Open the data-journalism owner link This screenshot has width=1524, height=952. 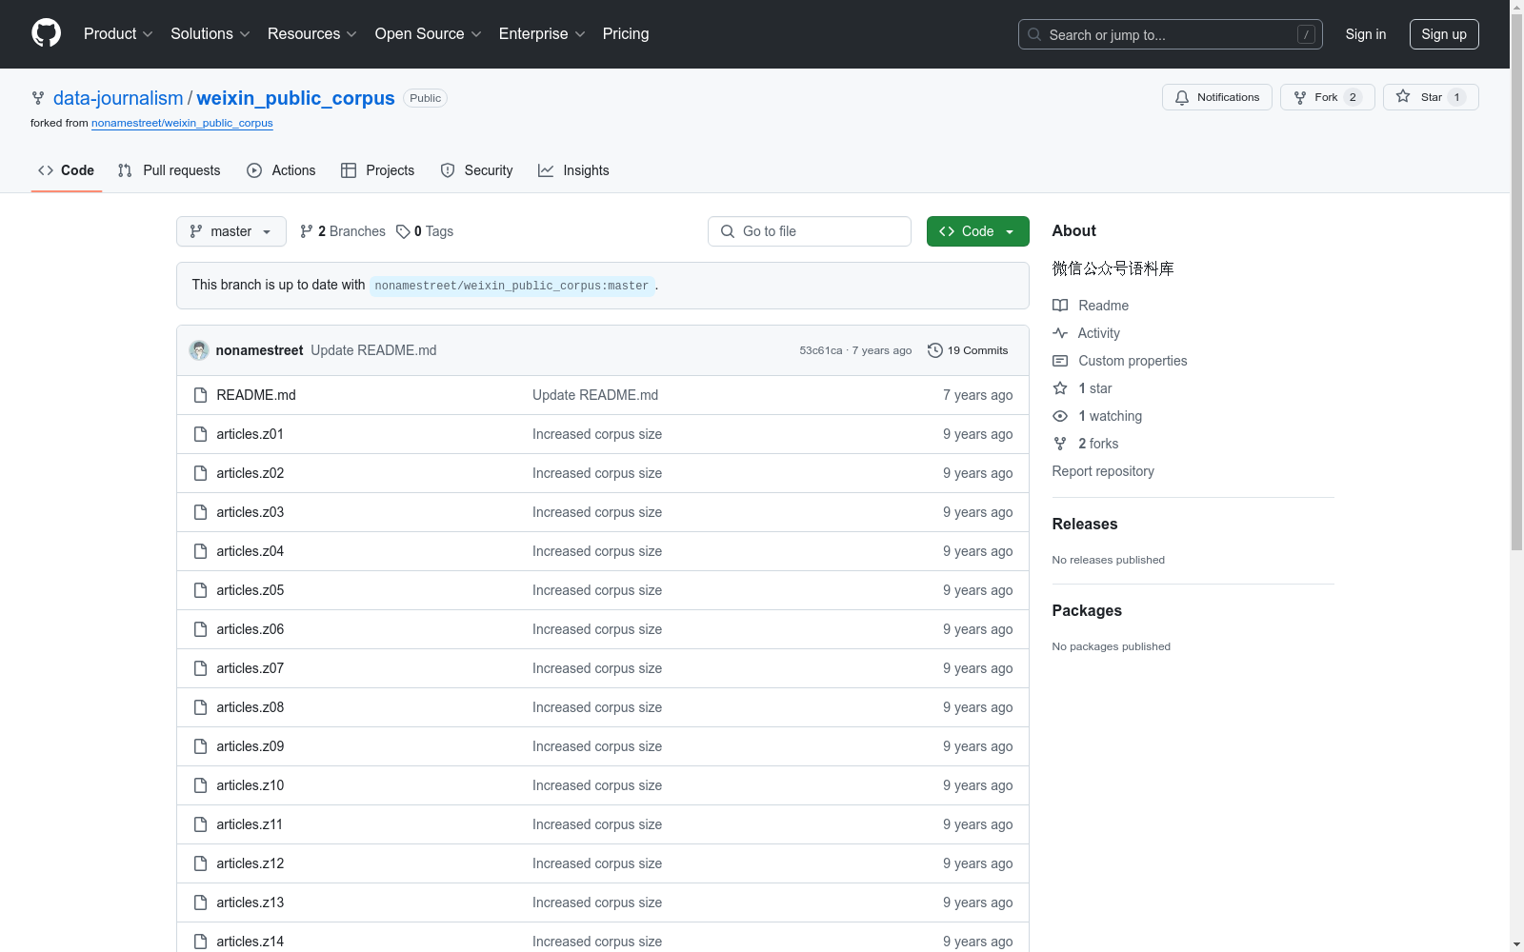coord(118,98)
